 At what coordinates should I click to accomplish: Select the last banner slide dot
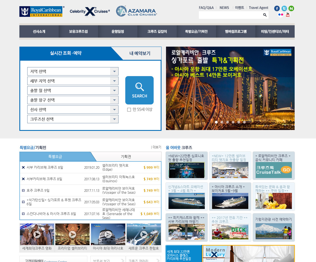pyautogui.click(x=244, y=122)
